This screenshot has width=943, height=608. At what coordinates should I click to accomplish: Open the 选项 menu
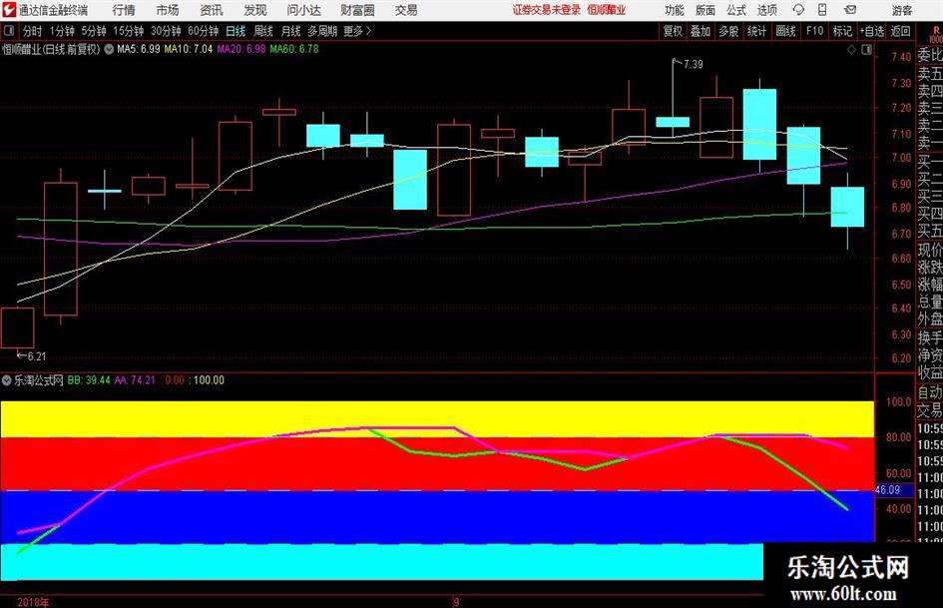766,10
